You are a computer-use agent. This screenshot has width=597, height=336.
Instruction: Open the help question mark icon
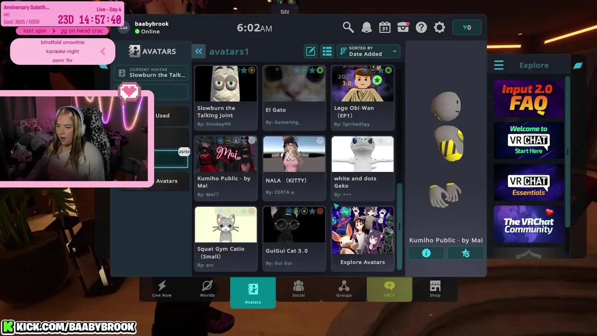pos(421,28)
